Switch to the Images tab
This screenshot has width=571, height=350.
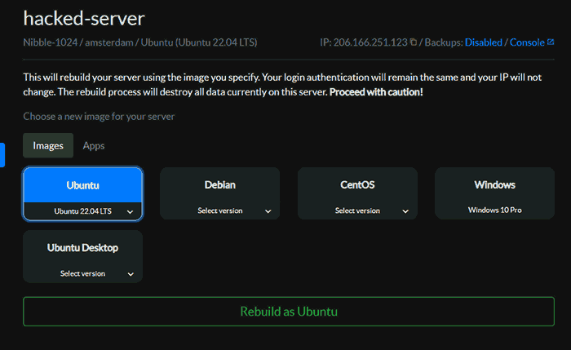click(48, 146)
